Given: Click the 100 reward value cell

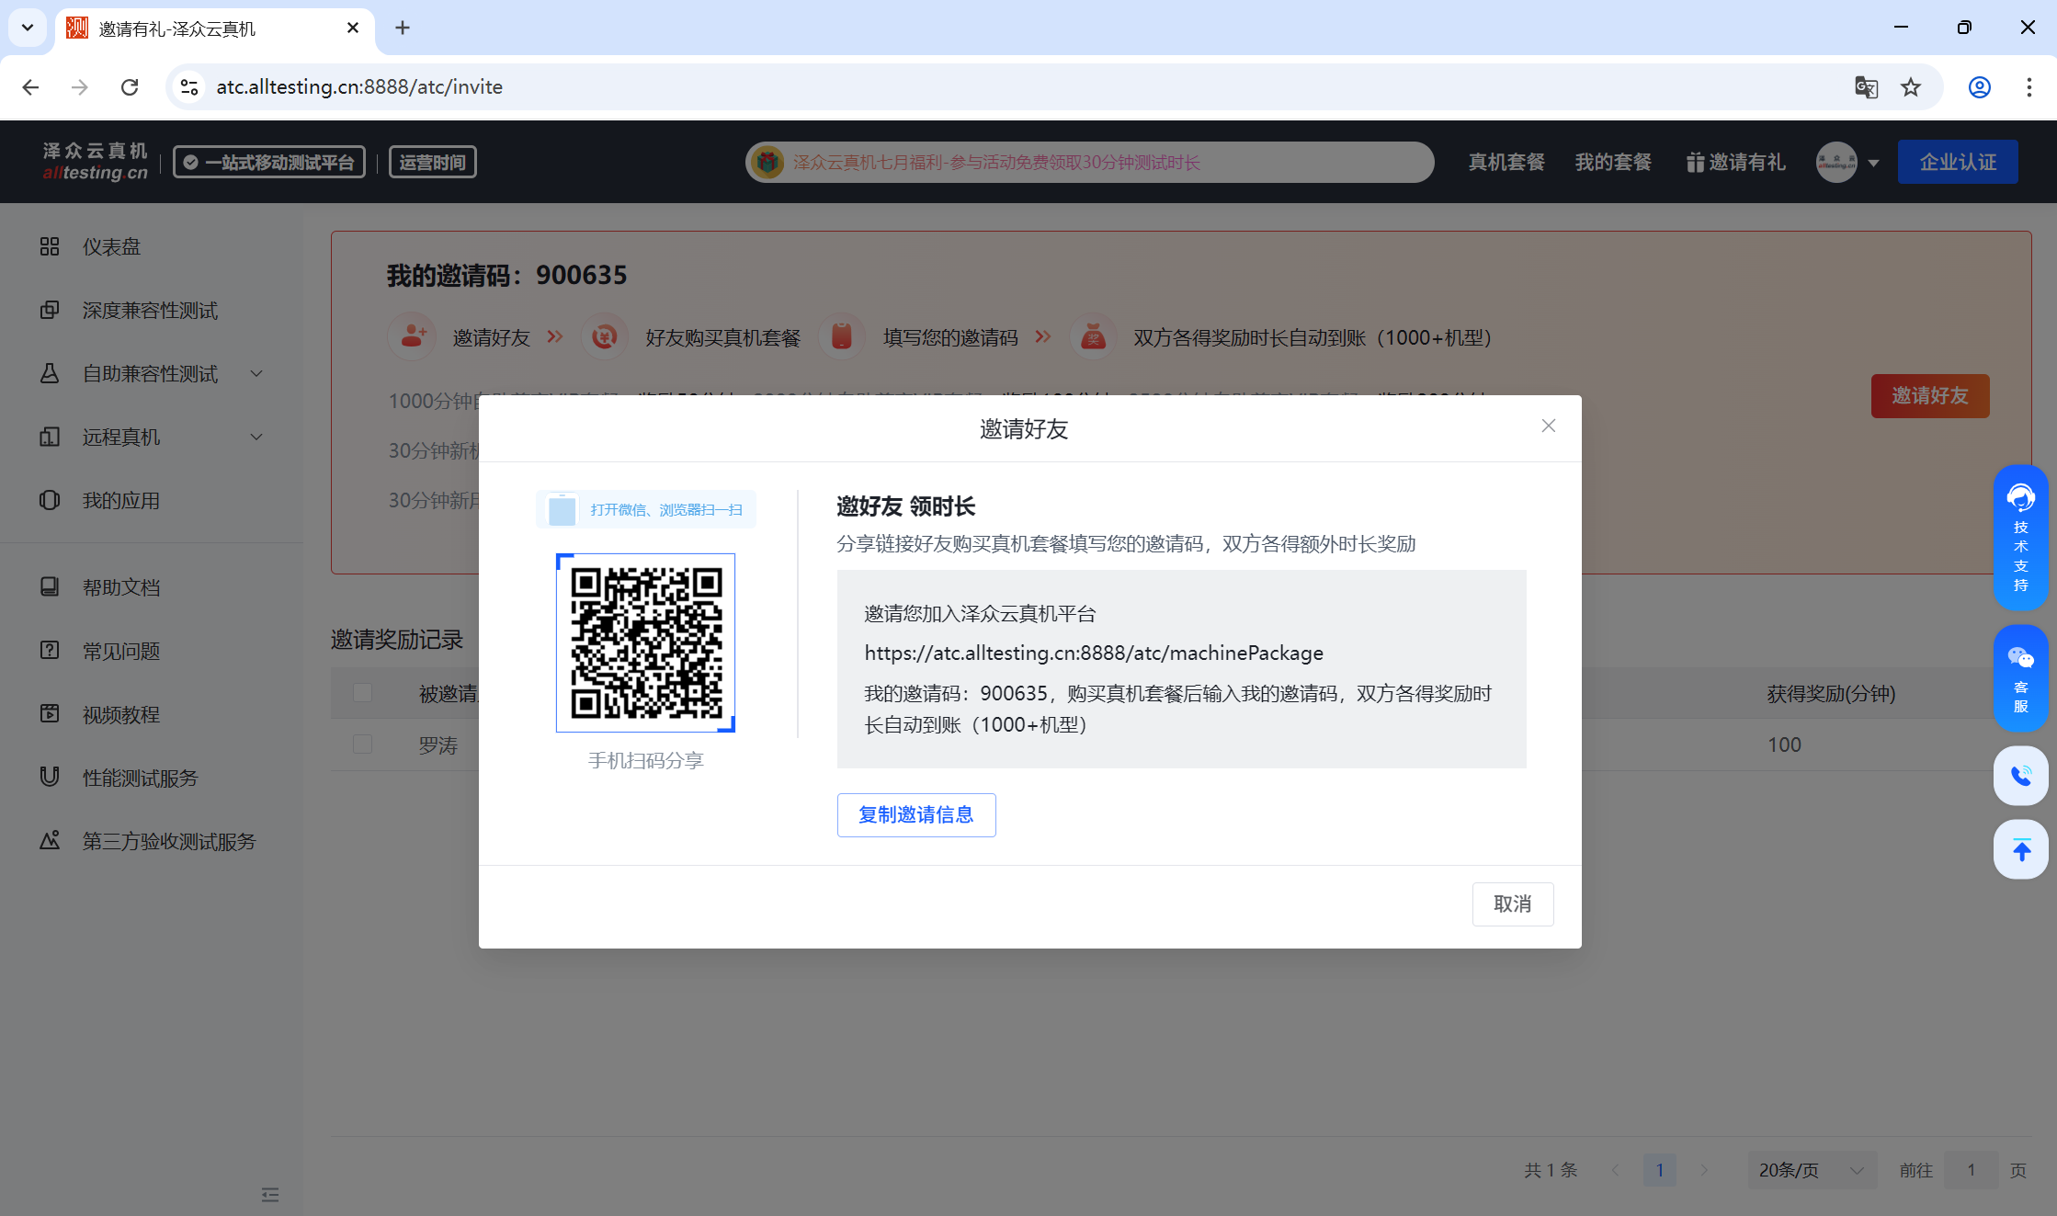Looking at the screenshot, I should coord(1784,744).
